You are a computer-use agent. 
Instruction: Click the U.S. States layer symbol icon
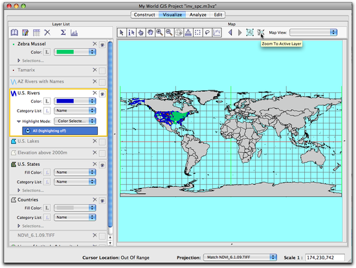pyautogui.click(x=14, y=164)
